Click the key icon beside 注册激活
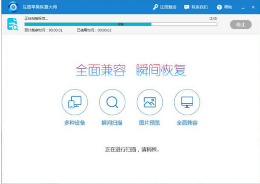260x184 pixels. click(156, 7)
